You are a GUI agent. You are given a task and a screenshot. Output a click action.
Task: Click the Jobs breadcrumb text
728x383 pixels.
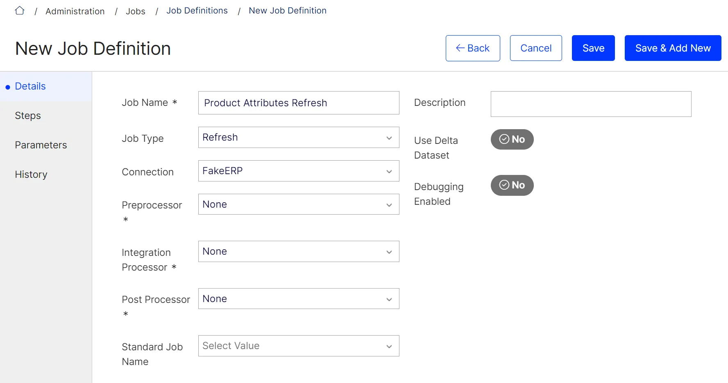(x=136, y=11)
